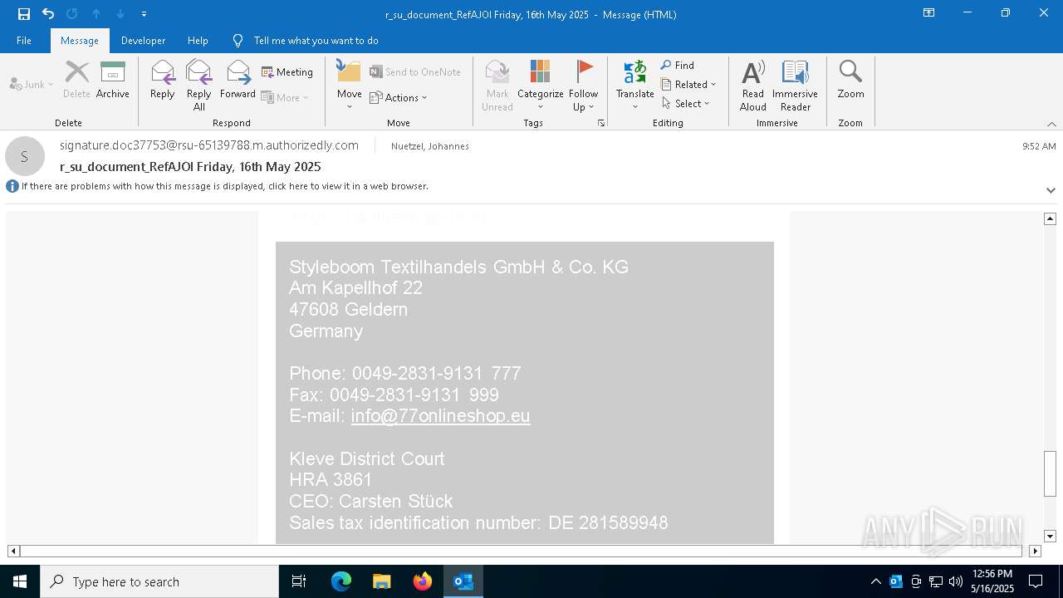Screen dimensions: 1063x598
Task: Click the text Sales tax identification number
Action: (414, 522)
